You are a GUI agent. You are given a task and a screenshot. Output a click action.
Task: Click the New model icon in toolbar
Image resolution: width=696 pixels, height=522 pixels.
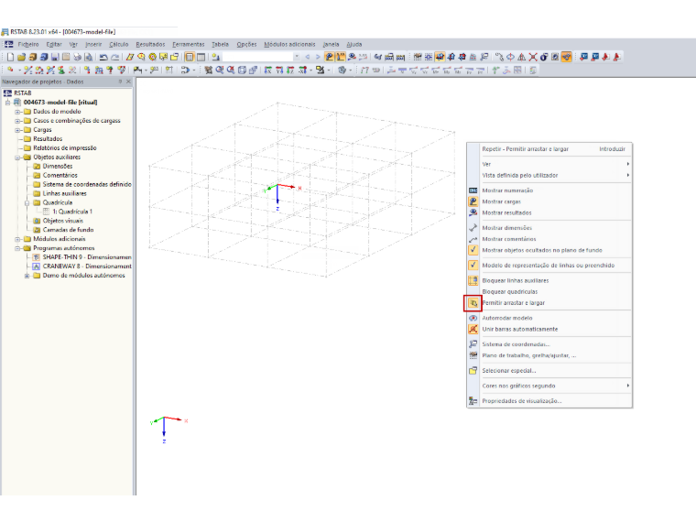10,57
